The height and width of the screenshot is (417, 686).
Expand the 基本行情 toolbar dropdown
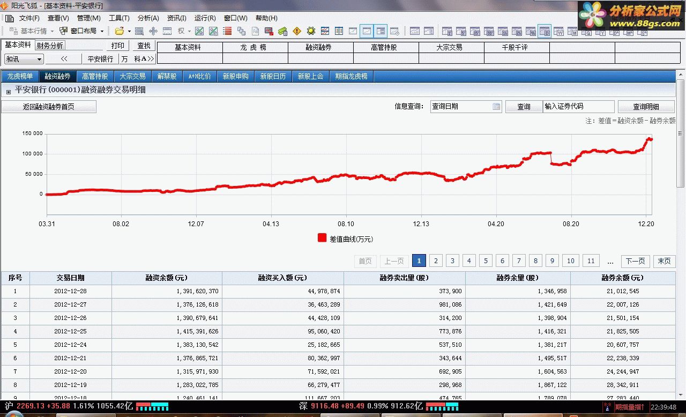point(52,31)
